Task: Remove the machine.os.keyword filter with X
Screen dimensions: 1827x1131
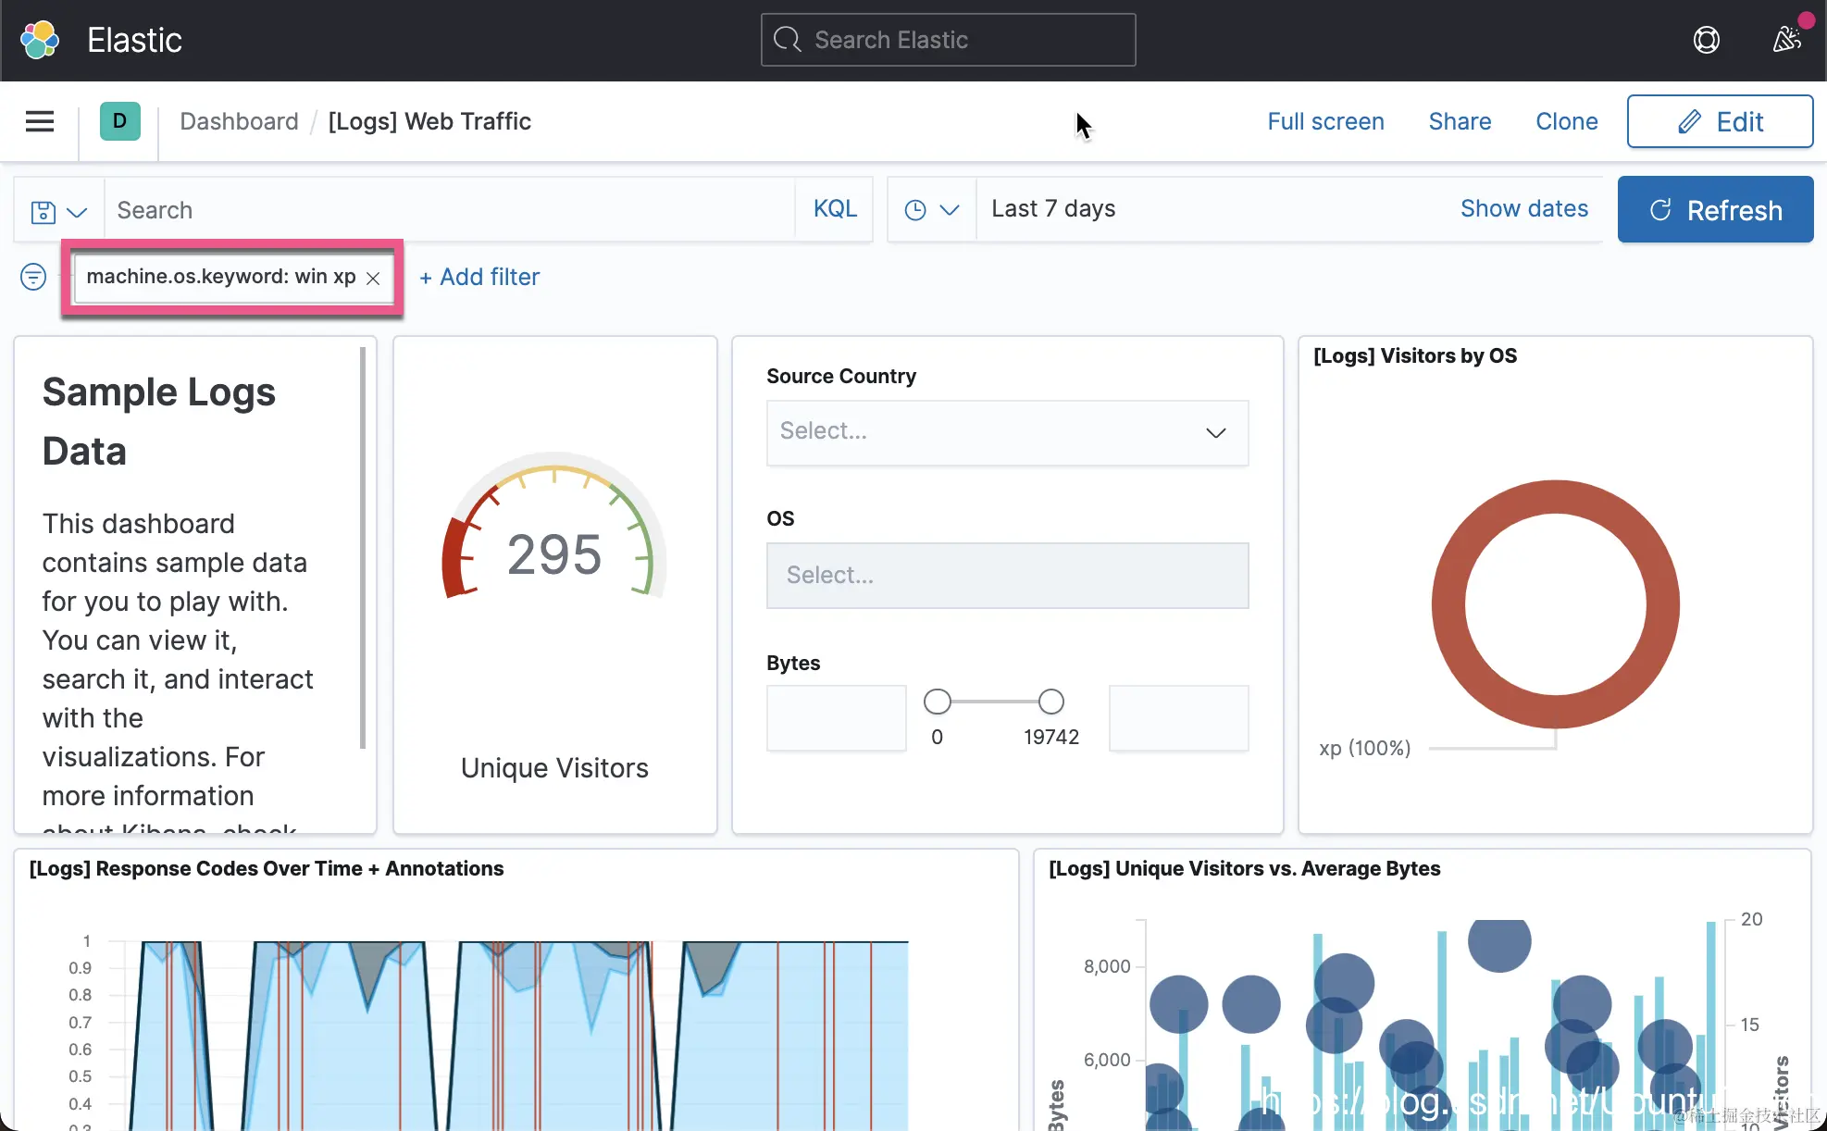Action: point(373,278)
